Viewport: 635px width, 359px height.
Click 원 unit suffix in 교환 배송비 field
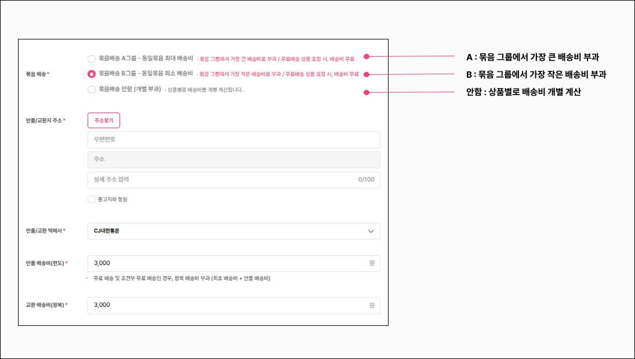point(372,305)
